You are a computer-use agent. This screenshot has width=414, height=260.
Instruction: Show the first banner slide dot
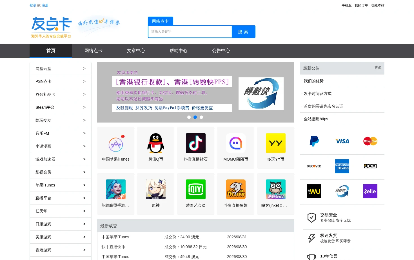coord(189,117)
